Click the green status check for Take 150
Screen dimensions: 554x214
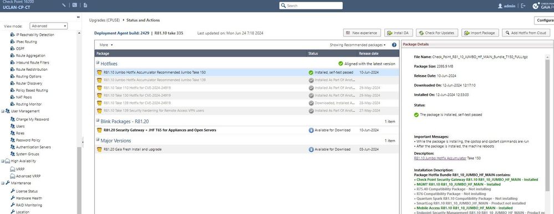click(x=311, y=72)
